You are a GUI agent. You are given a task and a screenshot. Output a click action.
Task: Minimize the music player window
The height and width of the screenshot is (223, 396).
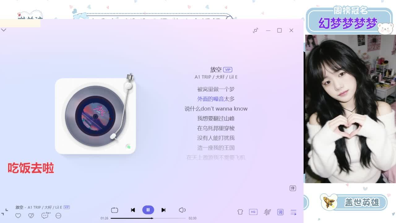(x=268, y=30)
